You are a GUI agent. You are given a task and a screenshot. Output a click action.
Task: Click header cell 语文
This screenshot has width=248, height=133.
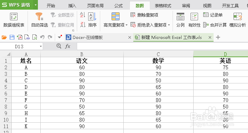point(82,61)
